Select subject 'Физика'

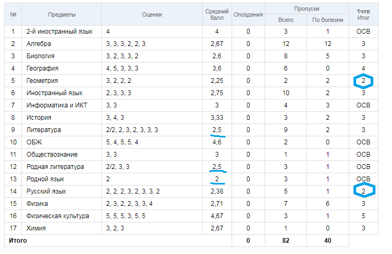click(37, 204)
